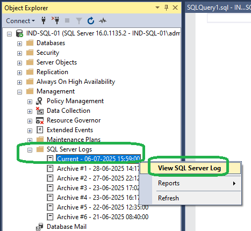The image size is (251, 231).
Task: Open Activity Monitor pulse icon
Action: [103, 21]
